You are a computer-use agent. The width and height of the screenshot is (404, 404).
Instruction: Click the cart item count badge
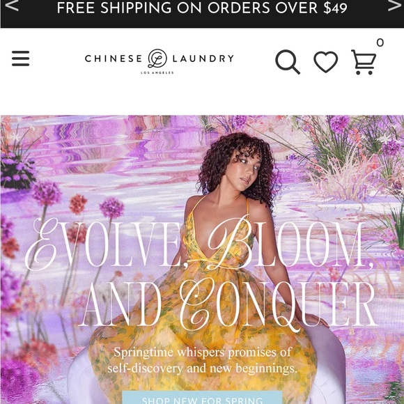[x=380, y=42]
